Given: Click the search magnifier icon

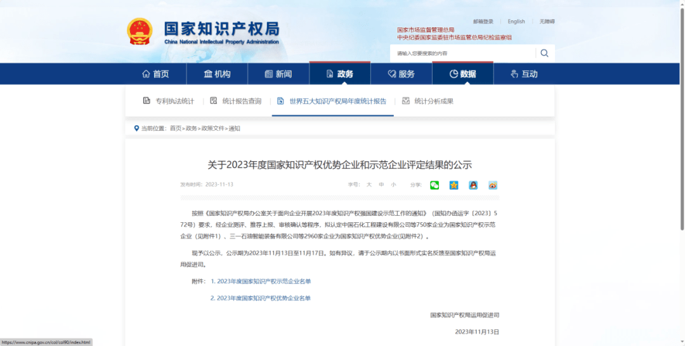Looking at the screenshot, I should (x=544, y=53).
